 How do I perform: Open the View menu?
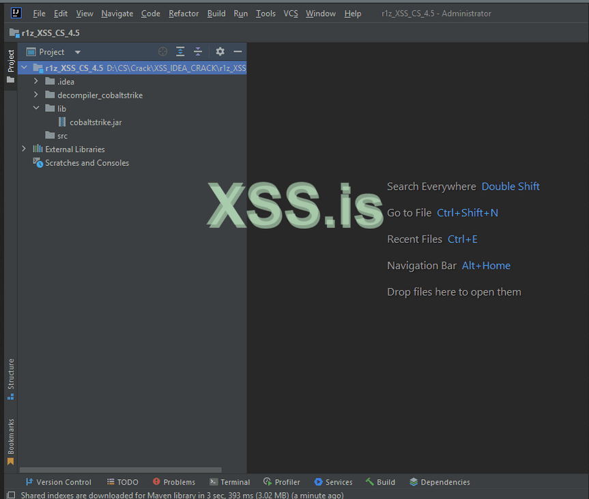click(x=85, y=14)
